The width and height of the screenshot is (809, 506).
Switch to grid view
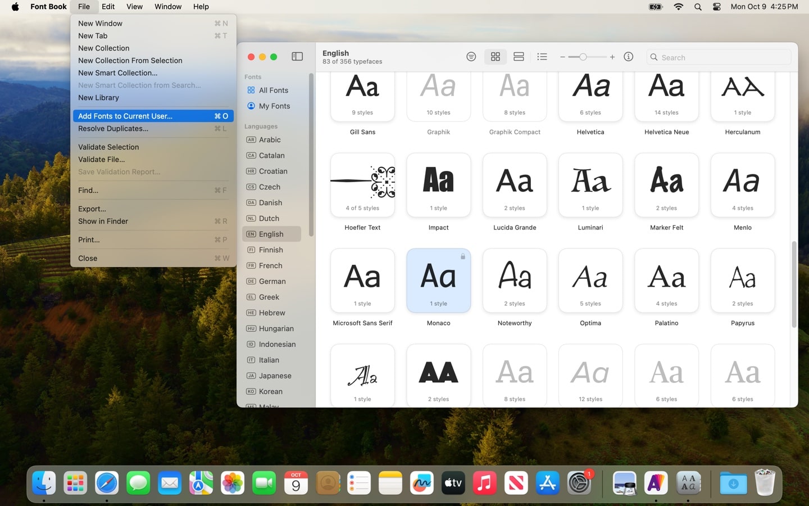[495, 57]
